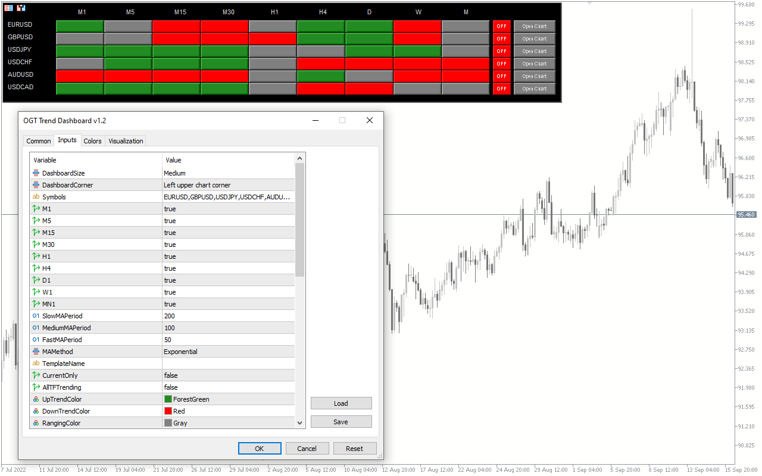Toggle the OFF switch for USDCHF
Viewport: 762px width, 476px height.
[x=501, y=64]
